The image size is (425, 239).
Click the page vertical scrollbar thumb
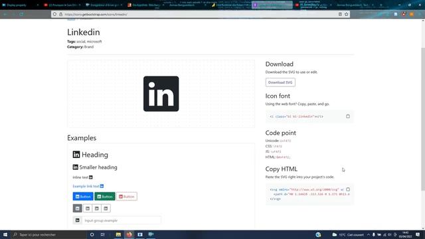tap(423, 119)
